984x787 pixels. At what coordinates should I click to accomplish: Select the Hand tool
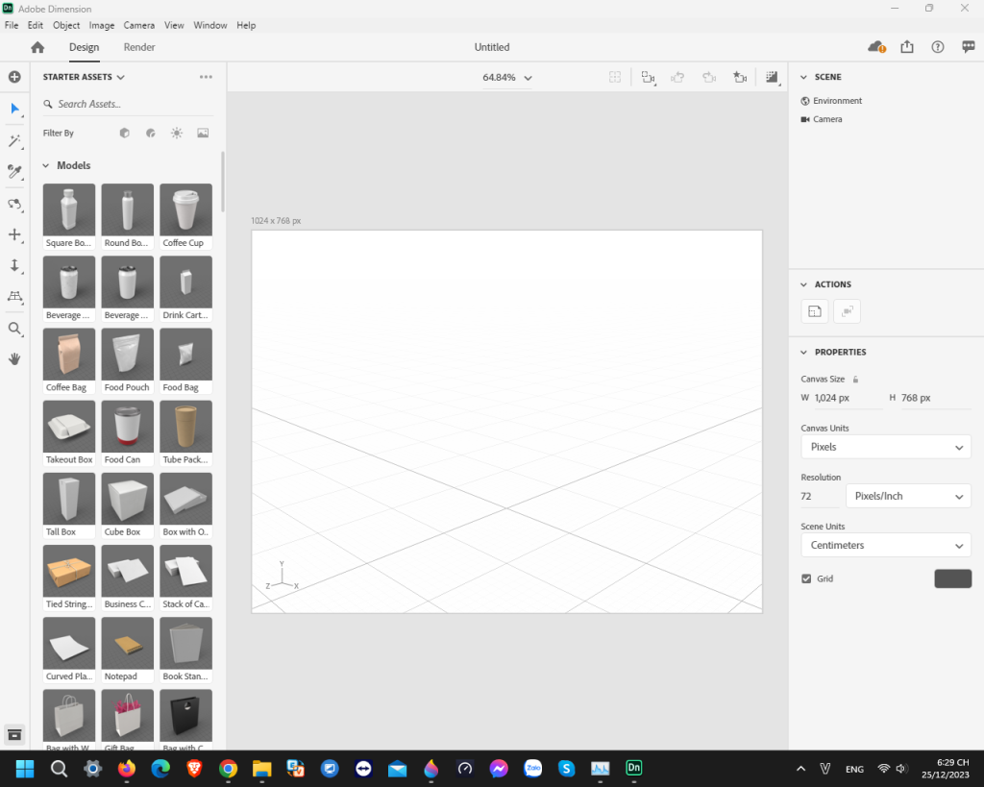[x=15, y=358]
